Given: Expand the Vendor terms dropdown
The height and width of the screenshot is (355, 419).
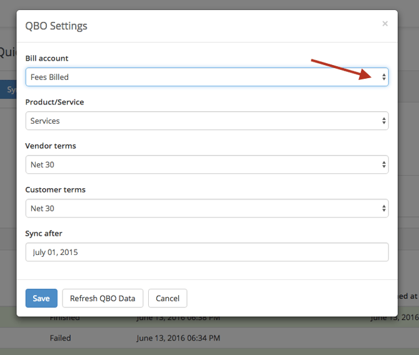Looking at the screenshot, I should point(207,164).
